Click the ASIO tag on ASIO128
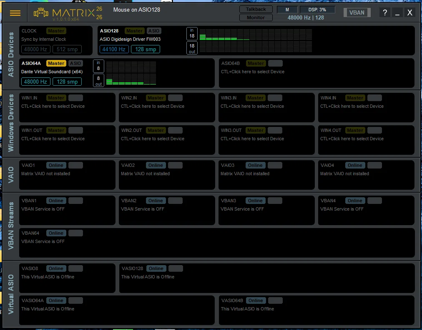 [154, 31]
